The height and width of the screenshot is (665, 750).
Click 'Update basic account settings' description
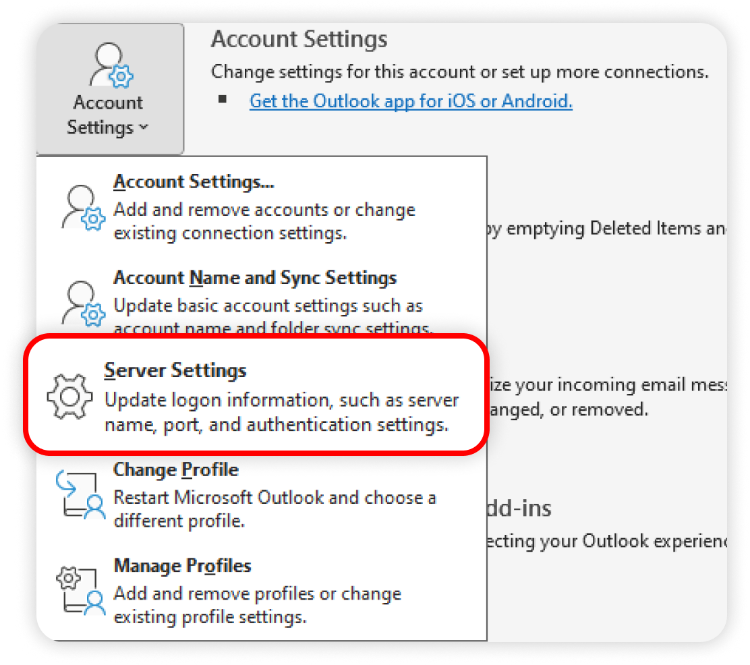(x=268, y=306)
